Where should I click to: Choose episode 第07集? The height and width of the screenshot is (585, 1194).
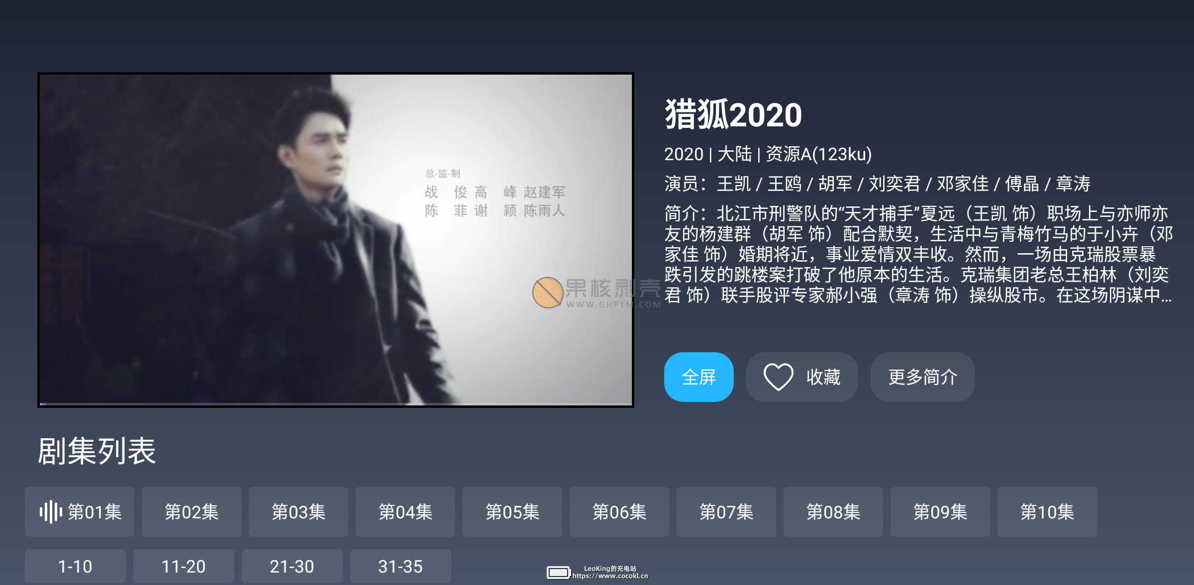click(726, 512)
